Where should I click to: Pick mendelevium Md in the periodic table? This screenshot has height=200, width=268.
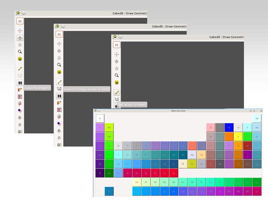click(238, 191)
